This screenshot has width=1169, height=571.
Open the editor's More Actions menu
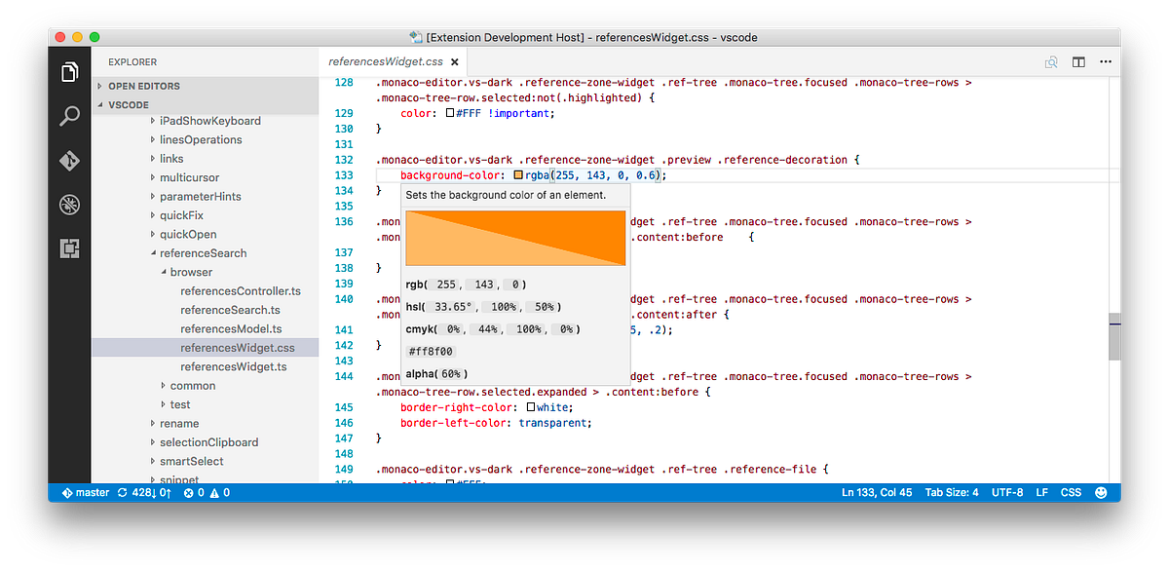[1105, 61]
